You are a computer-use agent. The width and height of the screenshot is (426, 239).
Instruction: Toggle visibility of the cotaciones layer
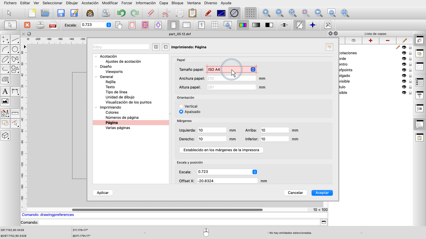coord(404,53)
